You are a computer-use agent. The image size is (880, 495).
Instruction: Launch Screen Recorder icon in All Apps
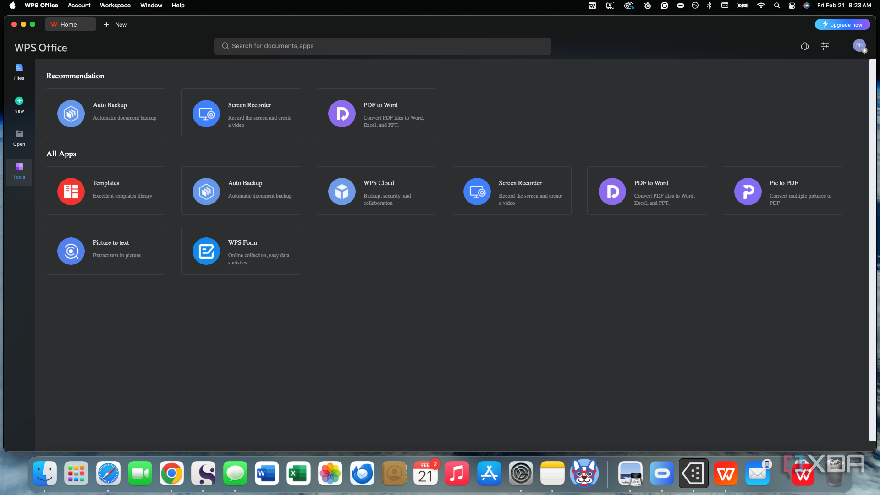click(x=477, y=191)
